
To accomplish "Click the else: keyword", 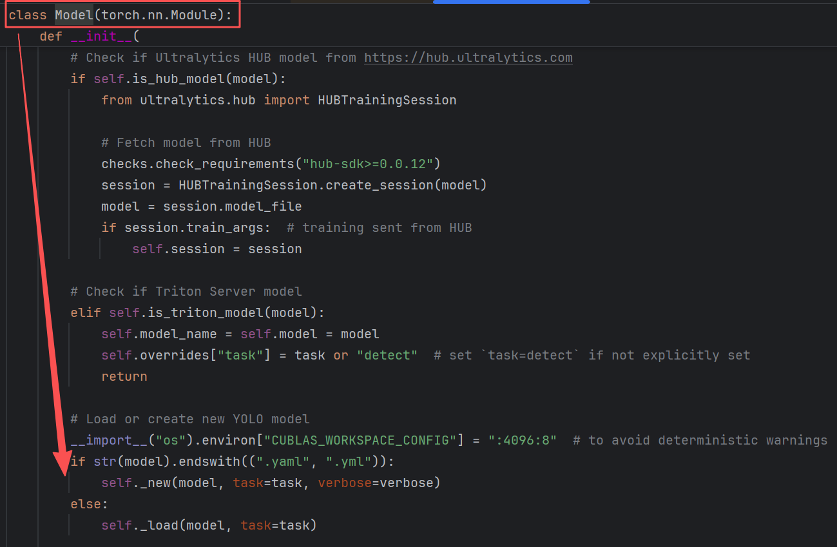I will tap(90, 504).
